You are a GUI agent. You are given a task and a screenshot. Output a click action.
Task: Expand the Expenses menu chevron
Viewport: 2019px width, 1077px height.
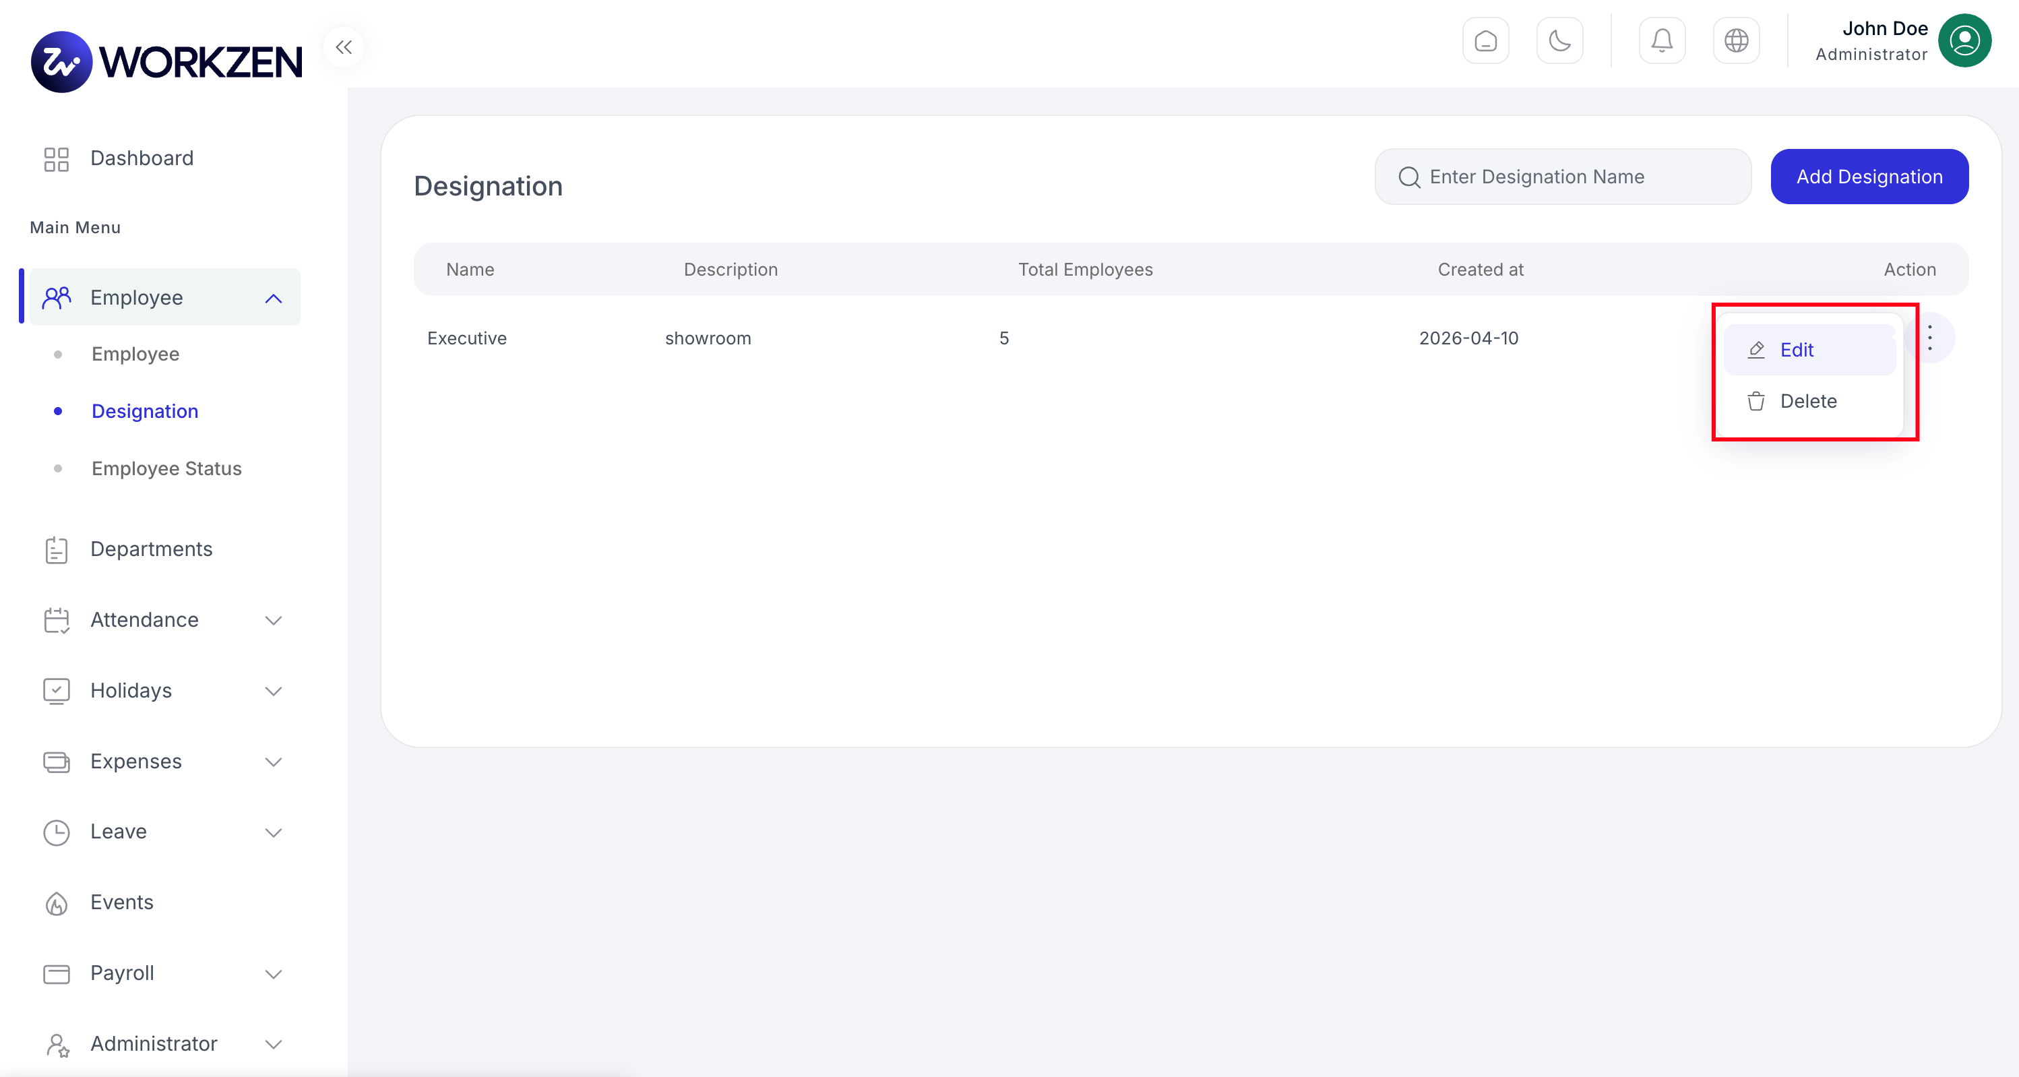point(274,762)
